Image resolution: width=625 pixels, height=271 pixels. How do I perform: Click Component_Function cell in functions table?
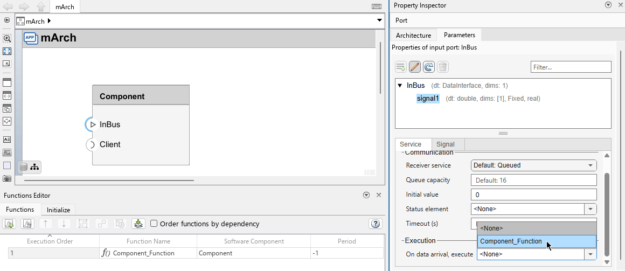pos(148,253)
